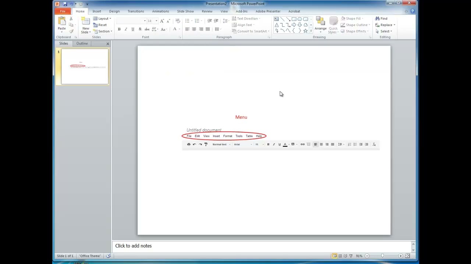
Task: Switch to the Animations ribbon tab
Action: coord(161,11)
